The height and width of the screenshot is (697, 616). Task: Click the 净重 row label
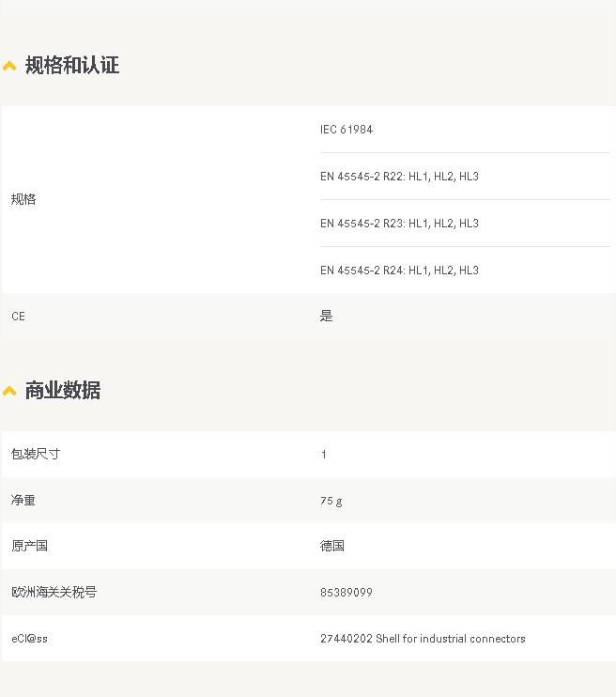[23, 500]
